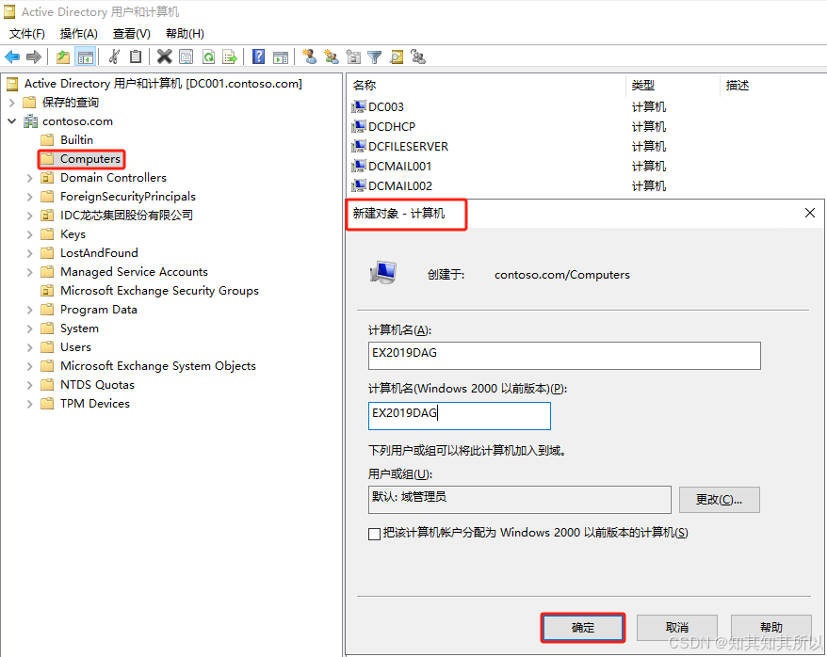The image size is (827, 657).
Task: Click the Export List toolbar icon
Action: [230, 56]
